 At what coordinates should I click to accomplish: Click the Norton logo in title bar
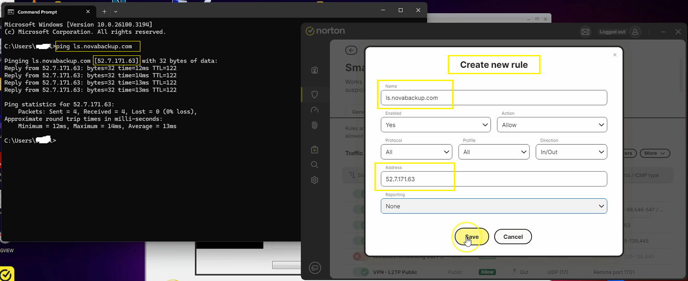coord(325,31)
